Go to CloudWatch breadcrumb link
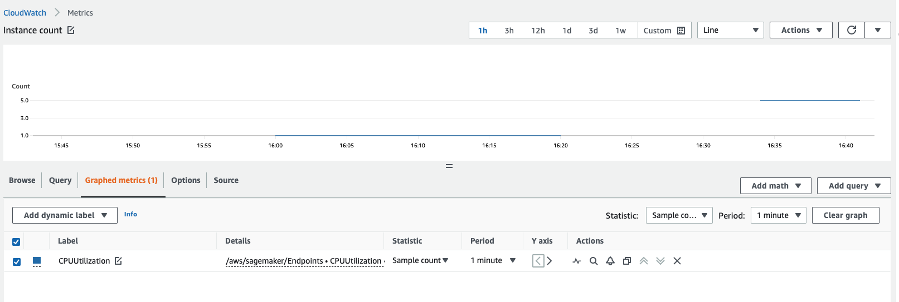899x302 pixels. click(25, 13)
